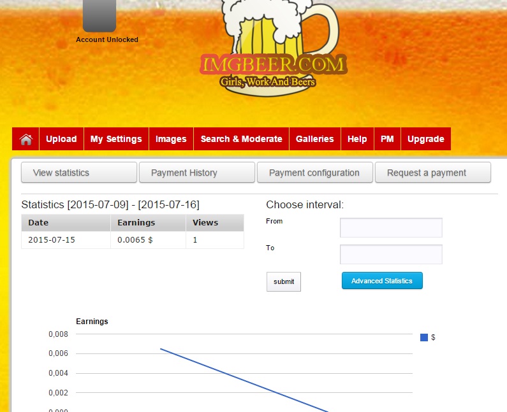Open the Payment configuration tab
The width and height of the screenshot is (507, 412).
coord(314,173)
